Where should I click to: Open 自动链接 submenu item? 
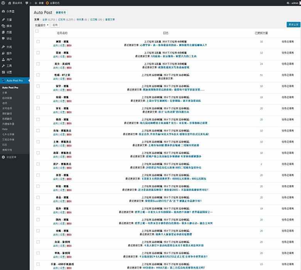[7, 98]
